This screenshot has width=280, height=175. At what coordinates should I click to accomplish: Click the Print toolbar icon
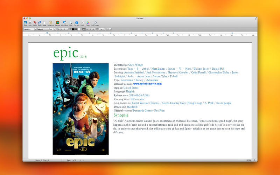[x=30, y=23]
